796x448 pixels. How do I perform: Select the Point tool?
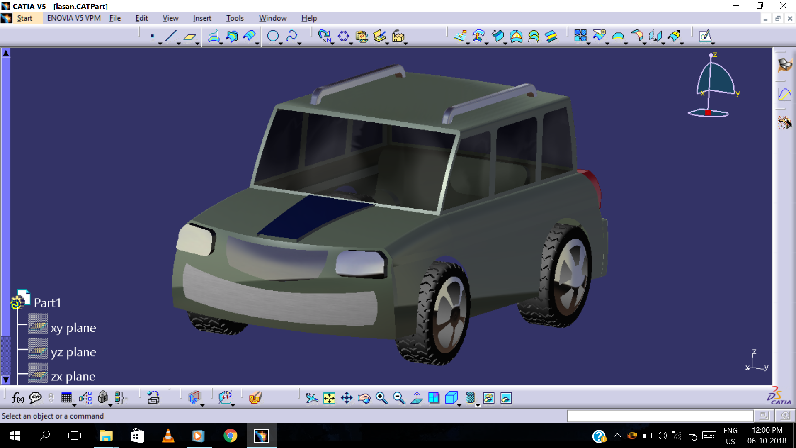click(153, 37)
